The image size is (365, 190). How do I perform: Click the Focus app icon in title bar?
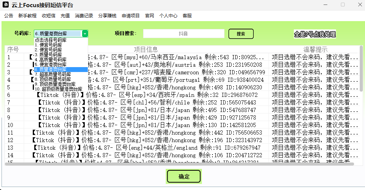tap(6, 5)
